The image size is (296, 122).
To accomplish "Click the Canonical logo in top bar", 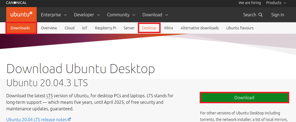I will (16, 3).
